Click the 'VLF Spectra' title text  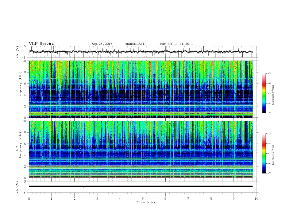coord(41,44)
